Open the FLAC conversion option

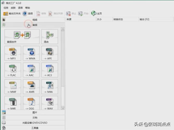pos(13,70)
